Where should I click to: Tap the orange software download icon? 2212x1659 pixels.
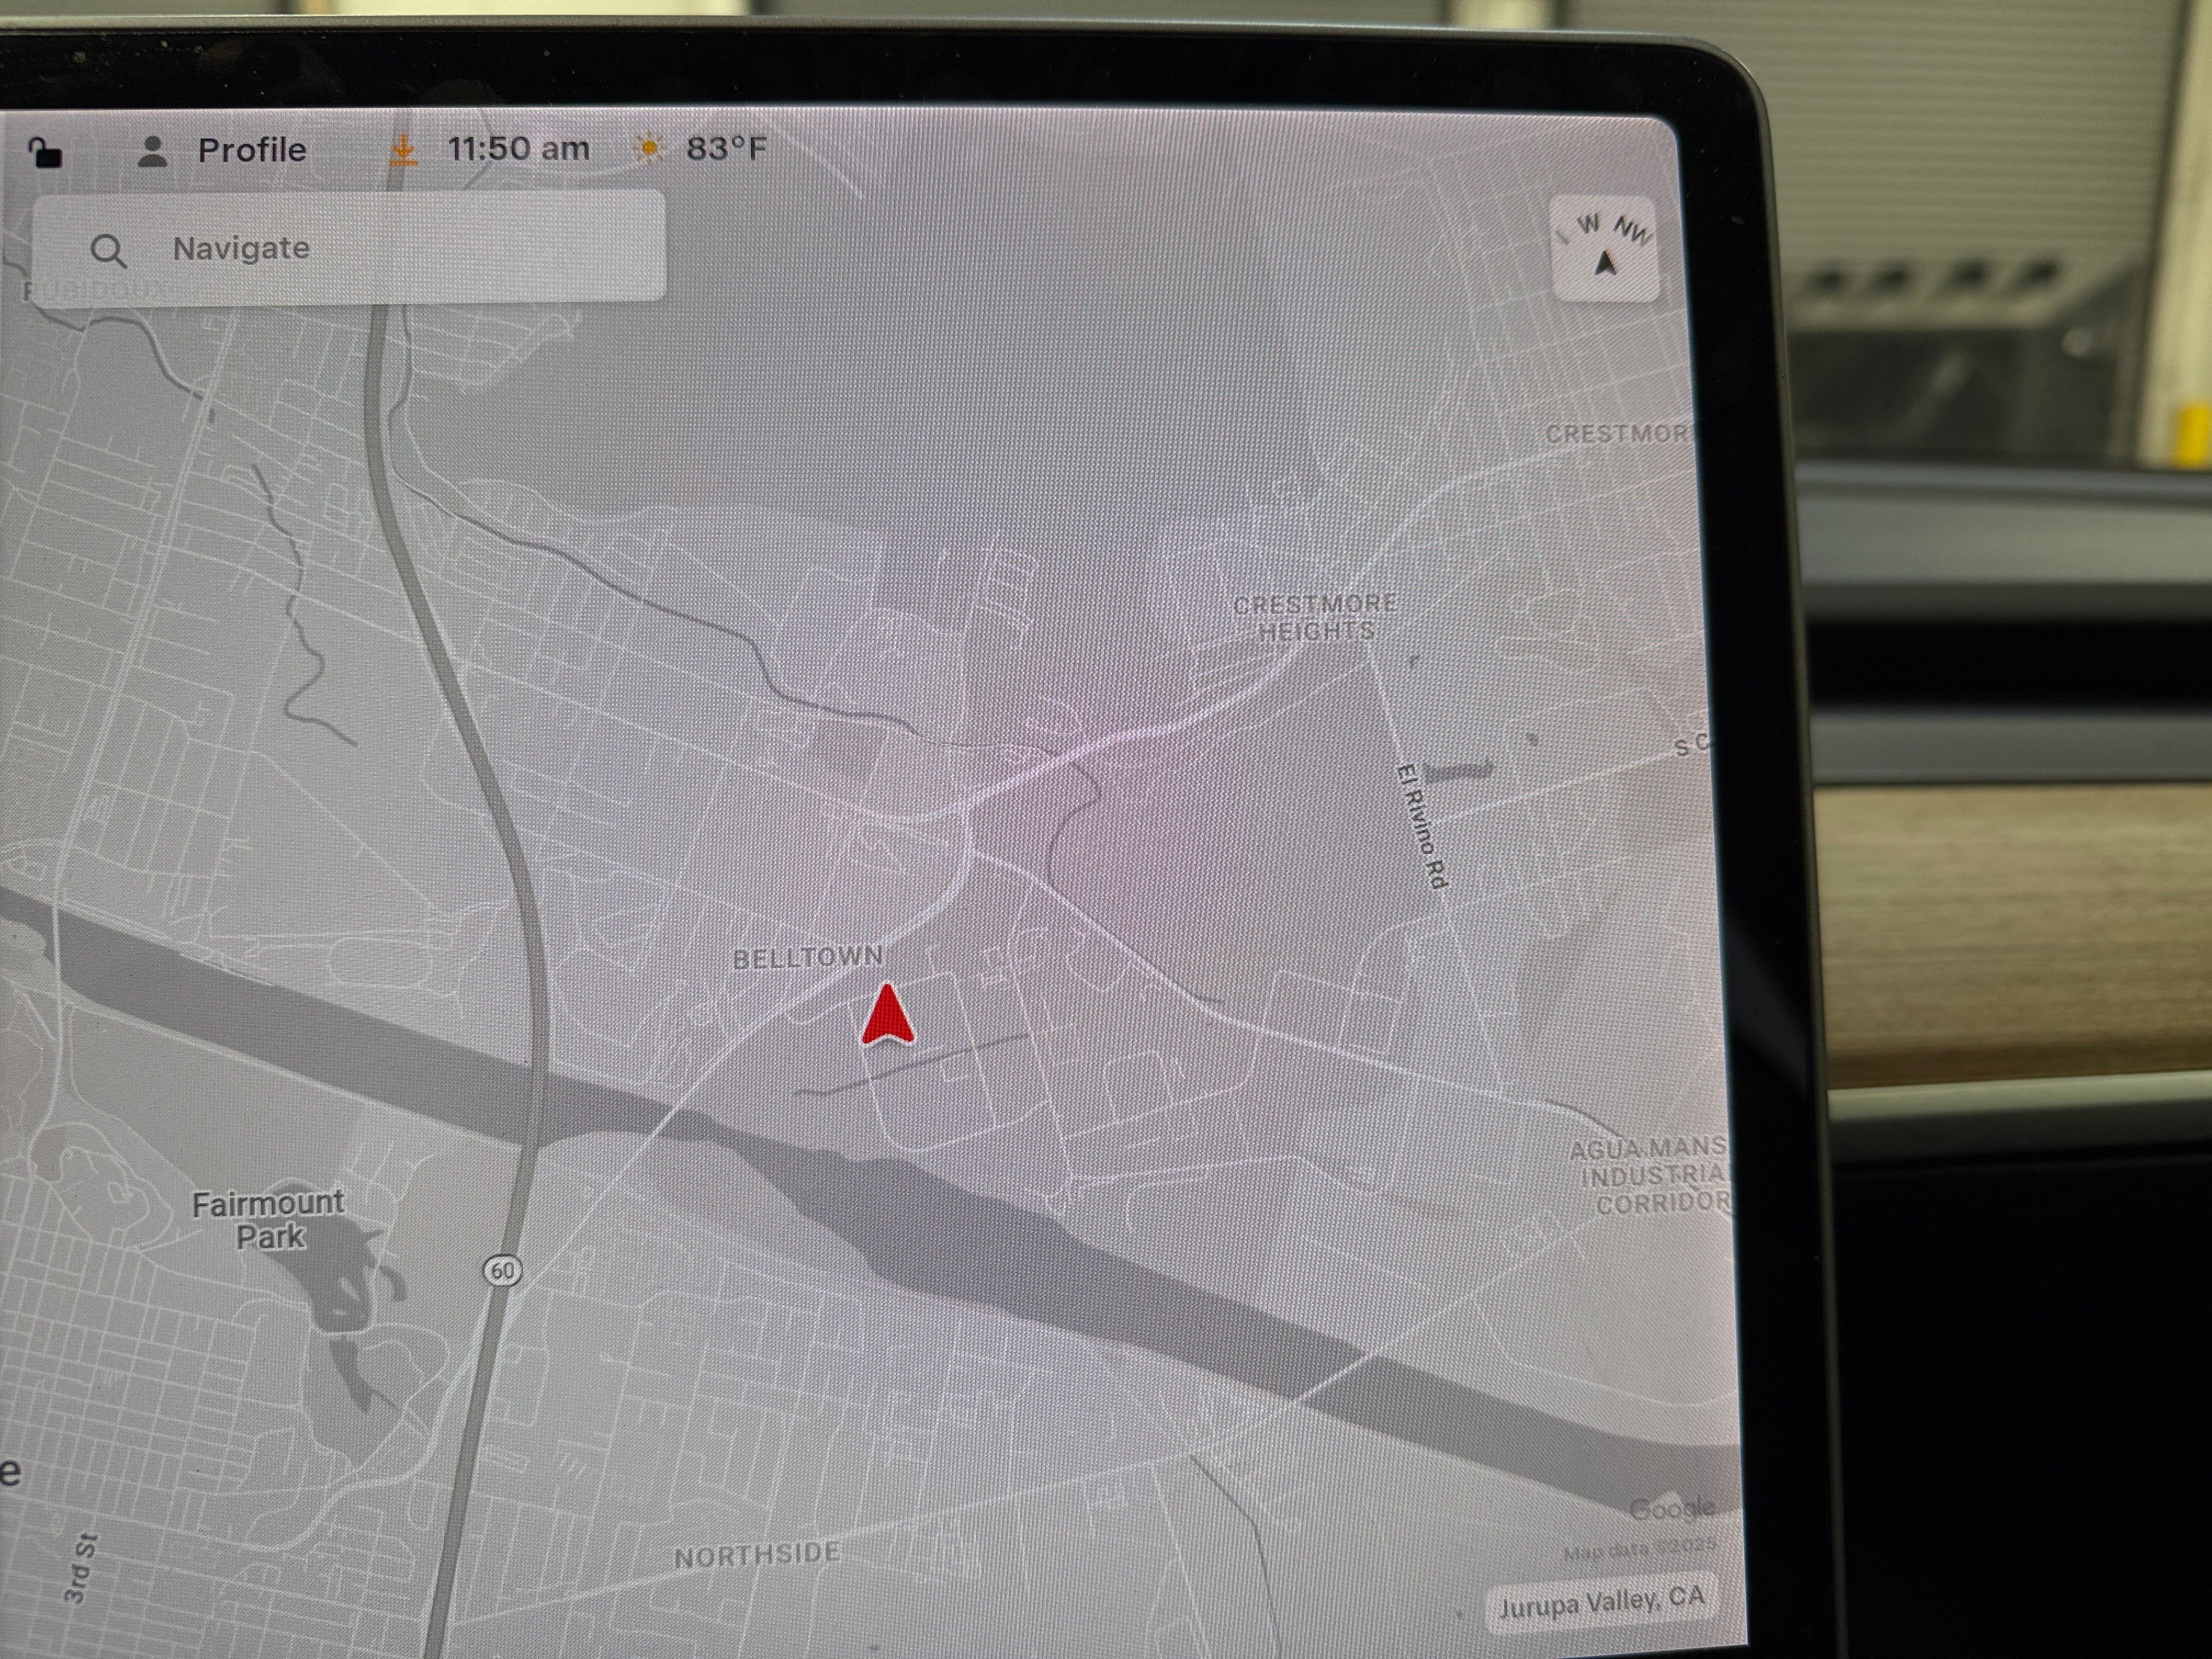[x=403, y=149]
